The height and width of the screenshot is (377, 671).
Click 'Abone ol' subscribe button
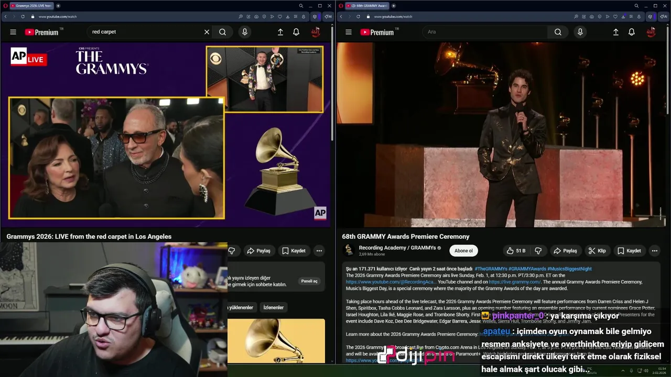[463, 251]
